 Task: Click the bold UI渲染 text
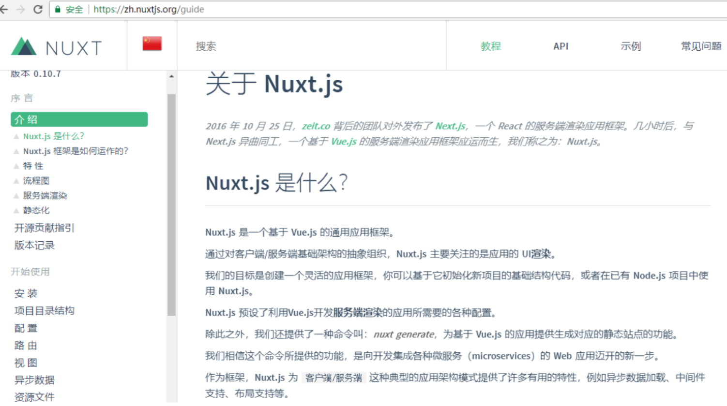pos(536,254)
